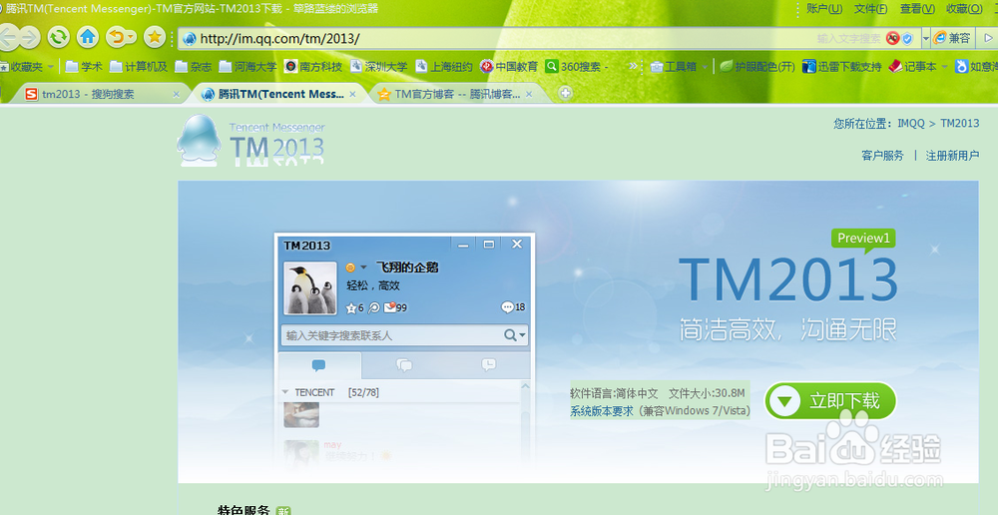Open the 河海大学 bookmark folder
The height and width of the screenshot is (515, 998).
(x=248, y=66)
